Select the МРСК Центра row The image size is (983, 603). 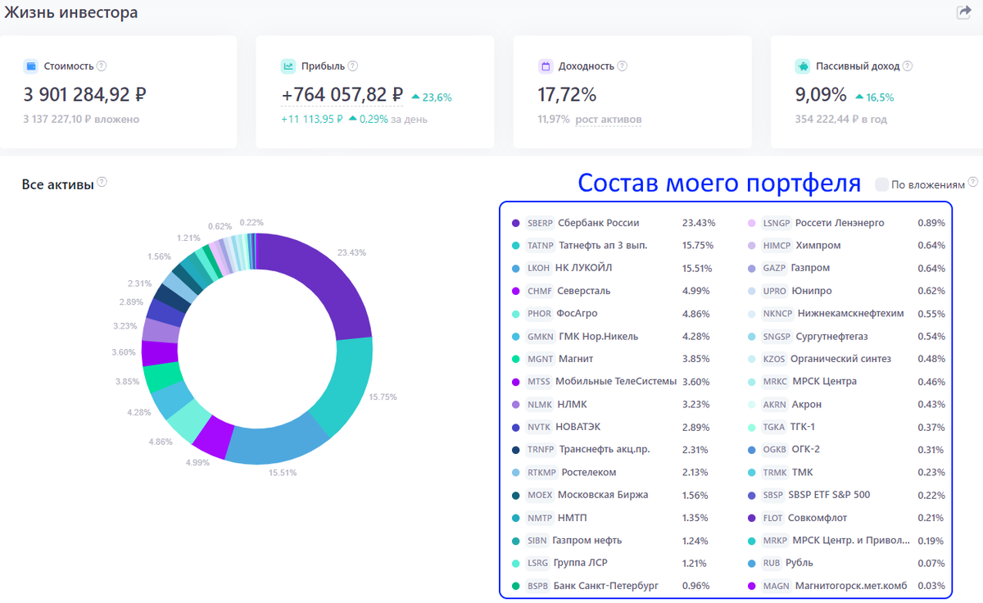[846, 382]
